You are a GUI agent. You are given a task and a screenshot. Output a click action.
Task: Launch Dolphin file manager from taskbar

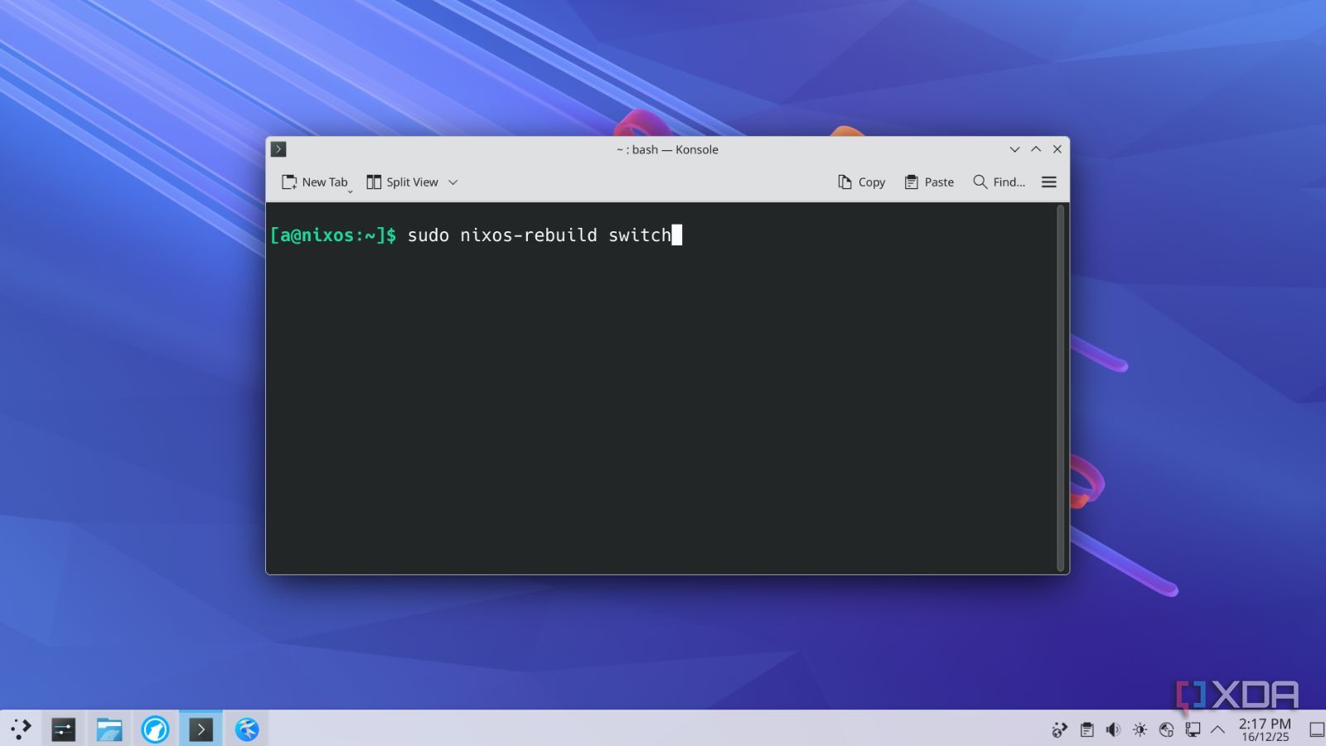[x=109, y=729]
